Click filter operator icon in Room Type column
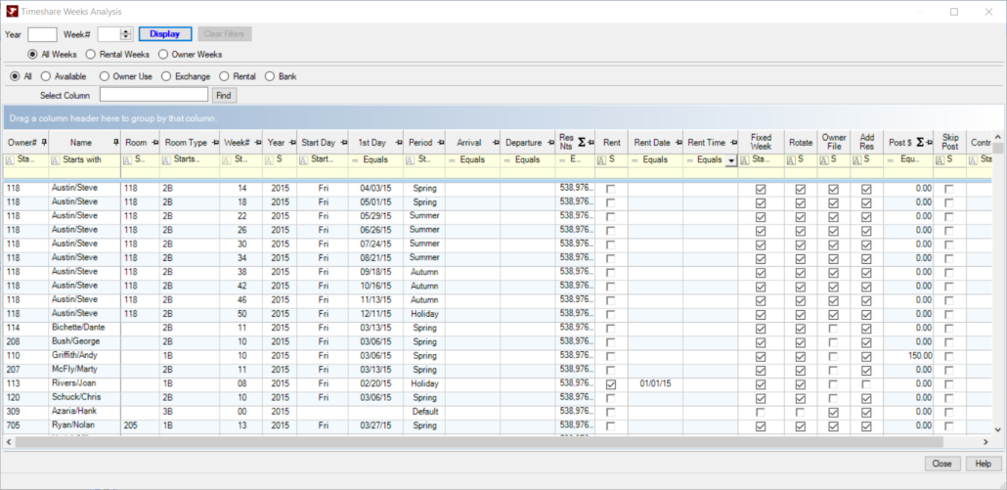 (167, 159)
